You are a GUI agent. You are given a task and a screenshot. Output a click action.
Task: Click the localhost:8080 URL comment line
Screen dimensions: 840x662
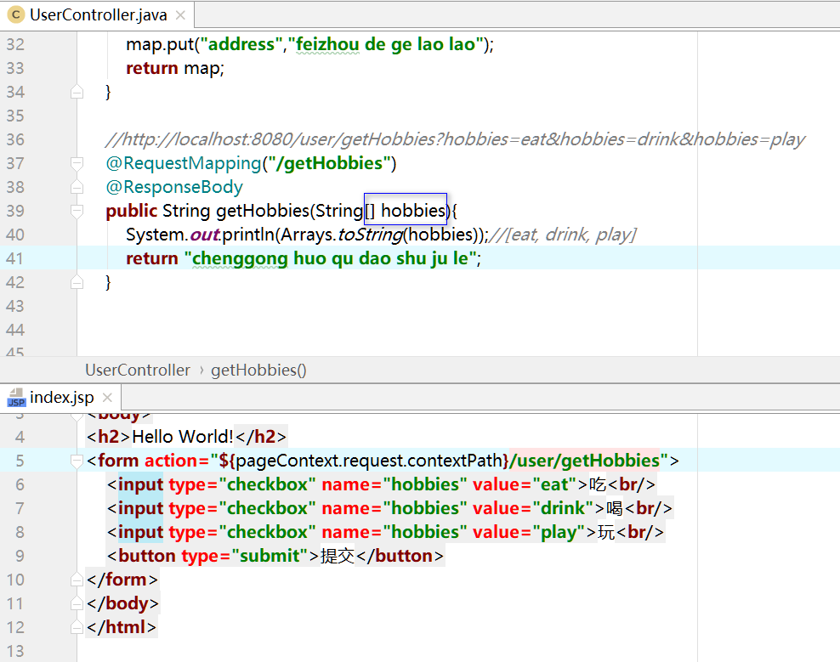[456, 139]
